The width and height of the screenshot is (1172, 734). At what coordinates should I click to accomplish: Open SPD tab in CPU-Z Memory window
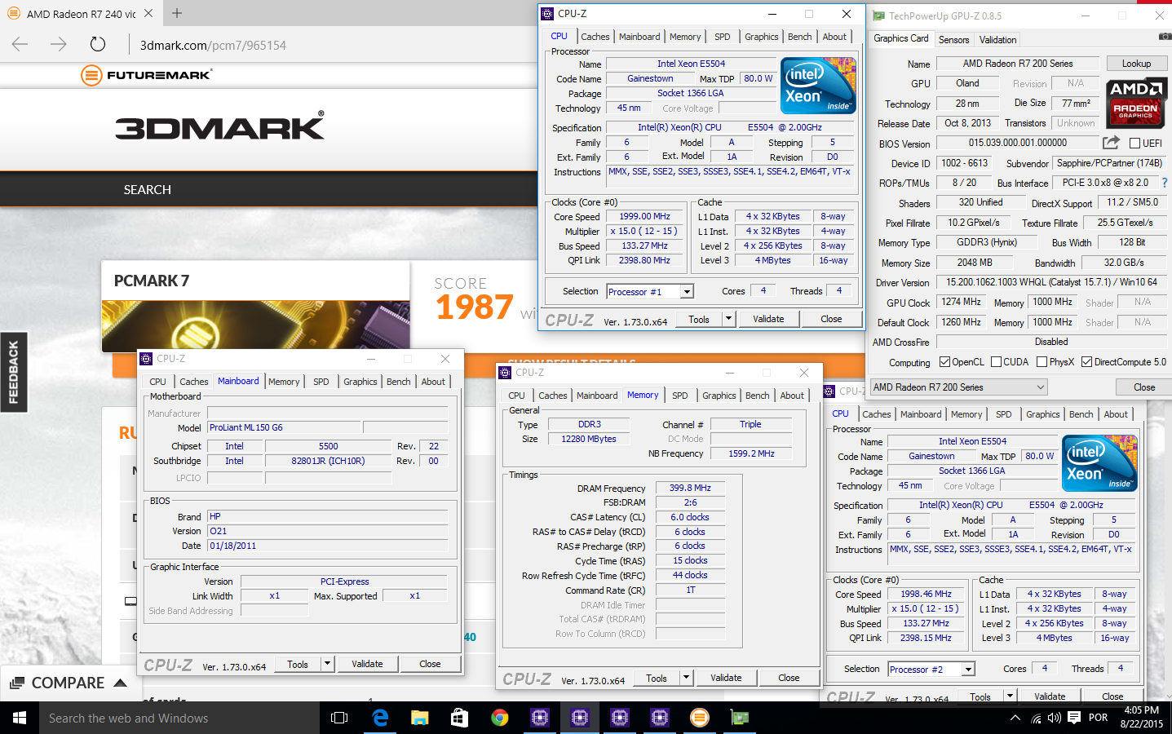(680, 396)
